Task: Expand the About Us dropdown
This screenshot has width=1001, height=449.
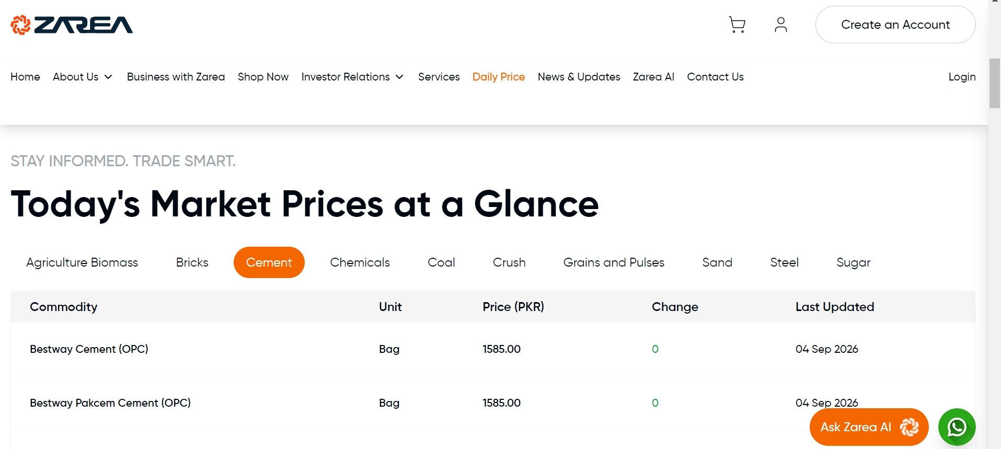Action: coord(83,77)
